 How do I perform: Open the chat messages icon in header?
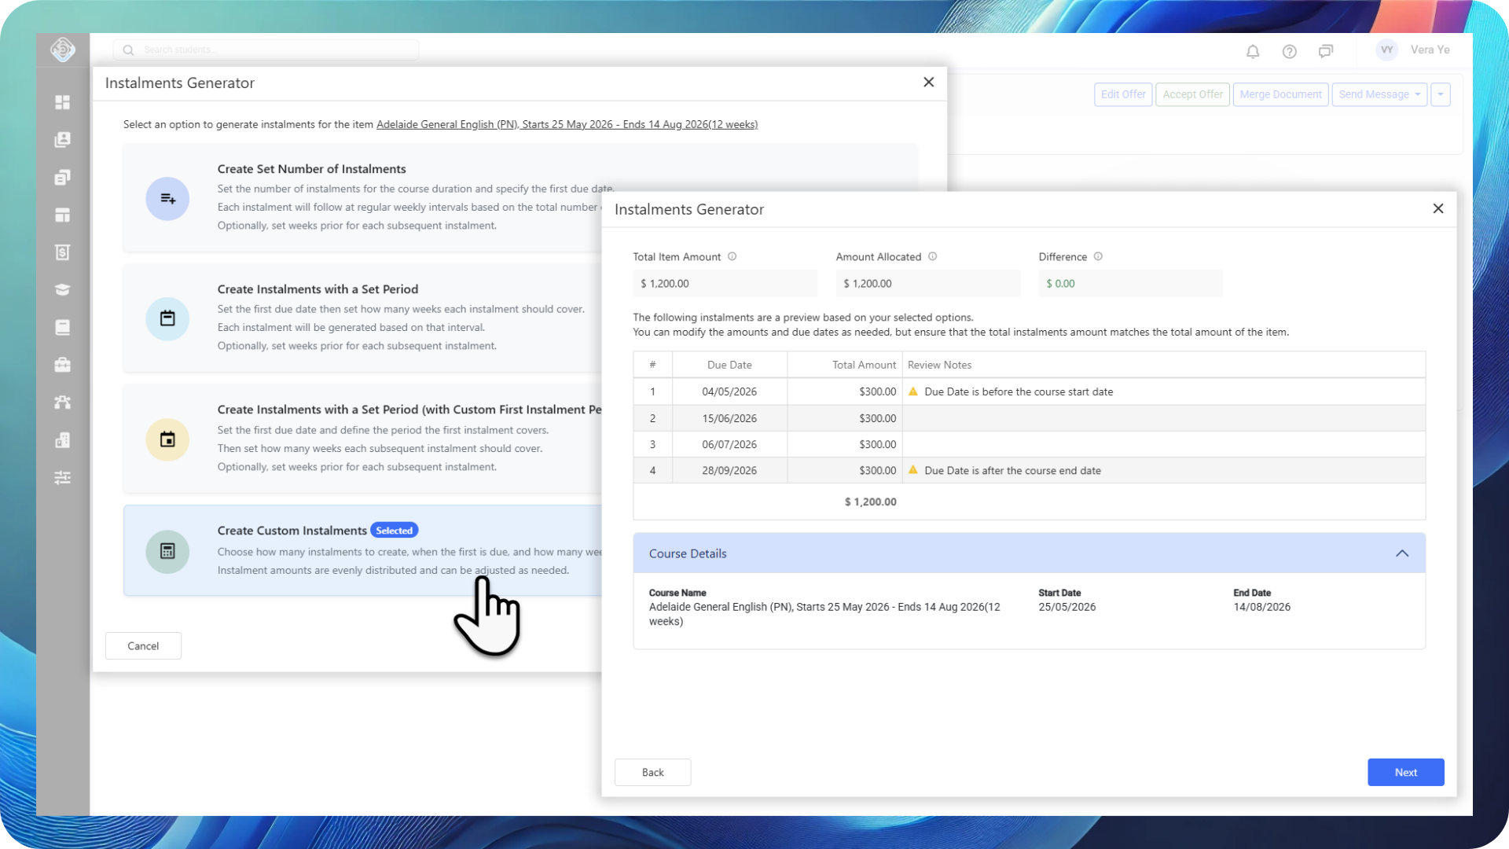coord(1326,51)
